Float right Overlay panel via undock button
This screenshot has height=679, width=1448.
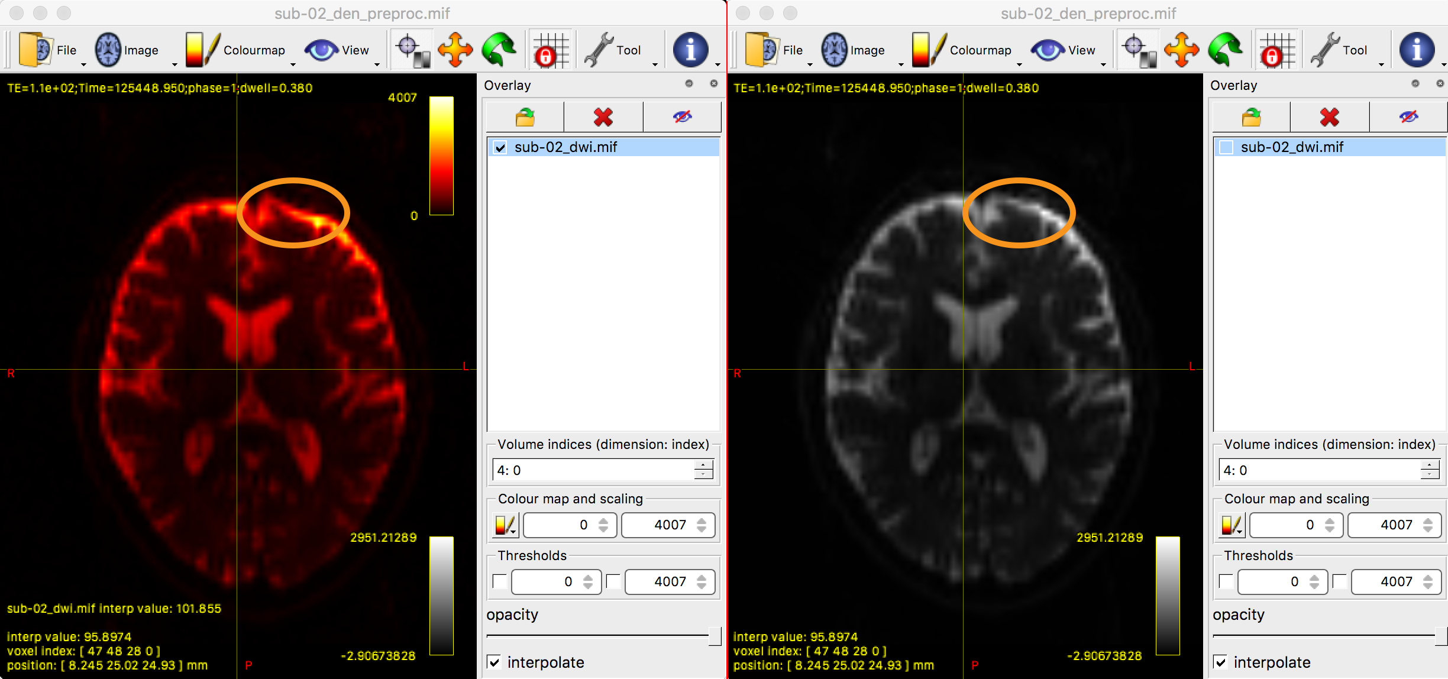click(x=1415, y=83)
